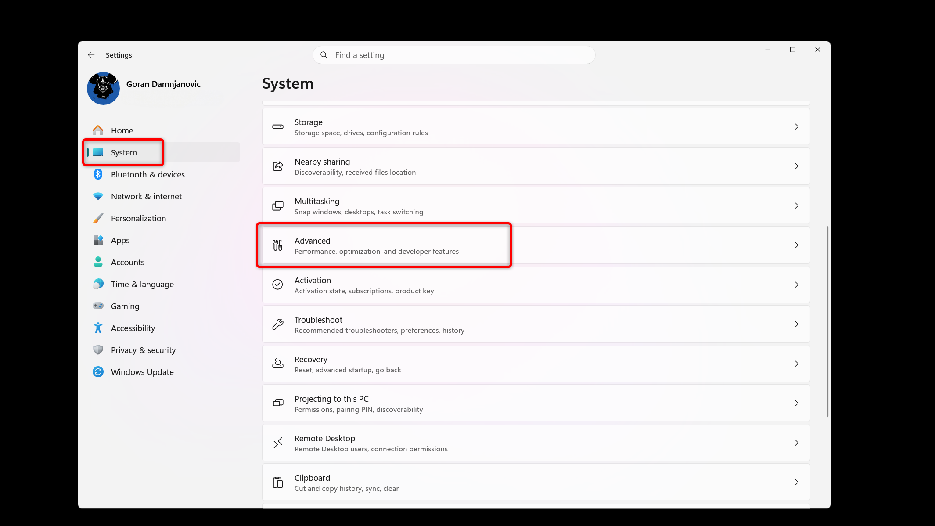Click the Activation checkmark circle icon
Screen dimensions: 935x526
coord(277,285)
